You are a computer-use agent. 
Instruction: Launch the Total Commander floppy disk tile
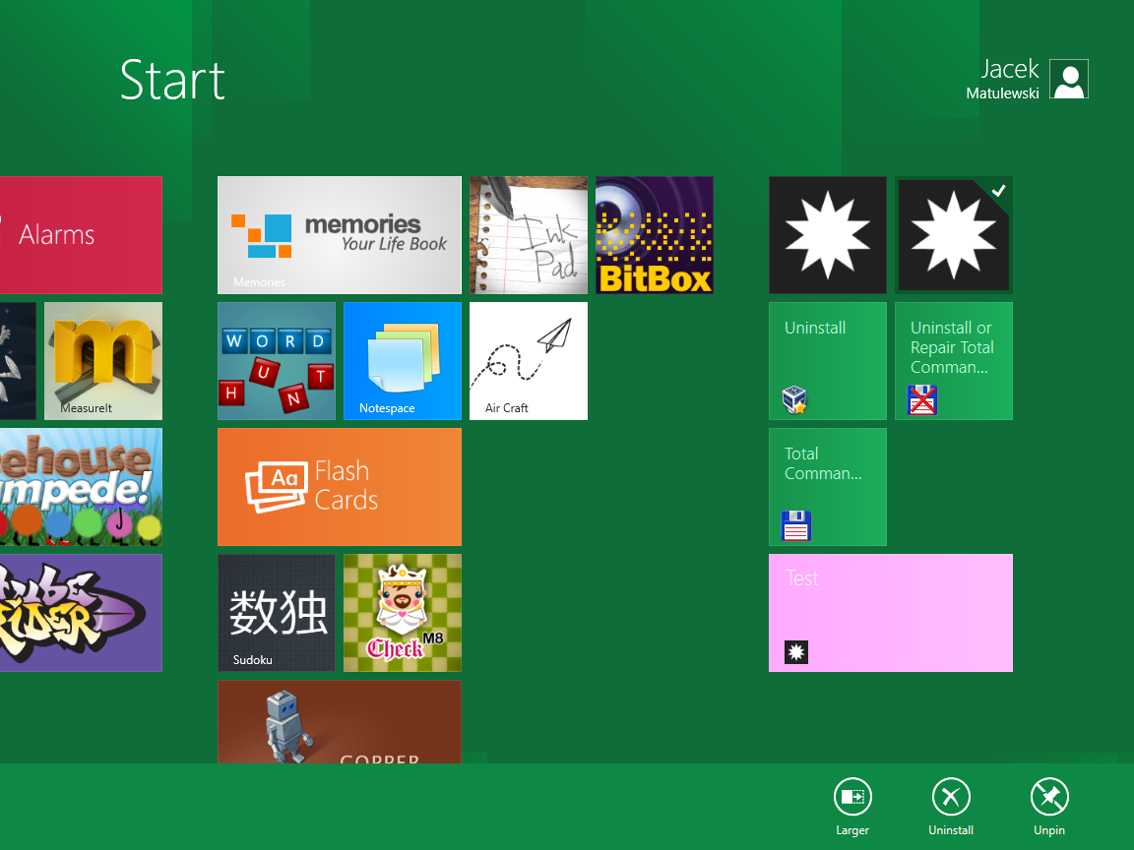pyautogui.click(x=827, y=487)
